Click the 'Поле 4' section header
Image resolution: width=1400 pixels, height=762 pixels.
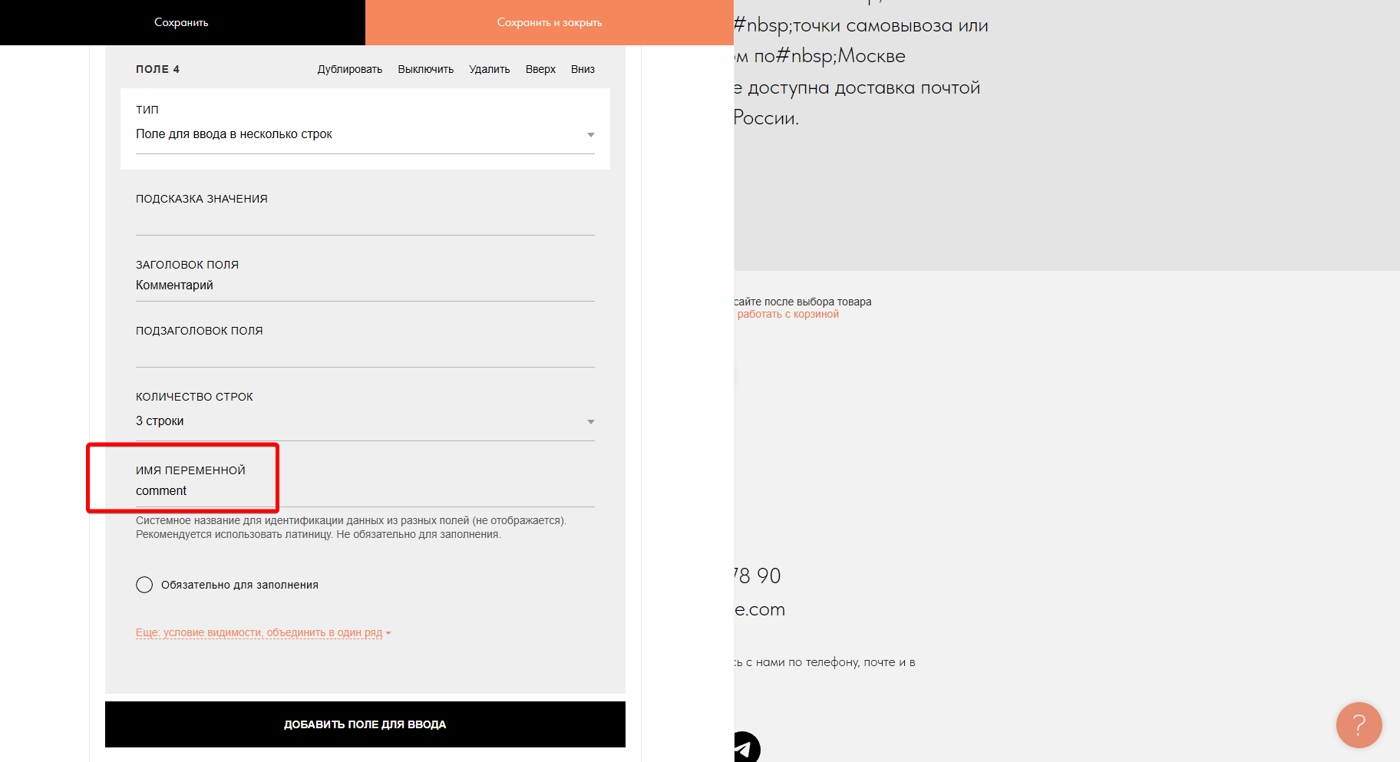click(x=157, y=69)
